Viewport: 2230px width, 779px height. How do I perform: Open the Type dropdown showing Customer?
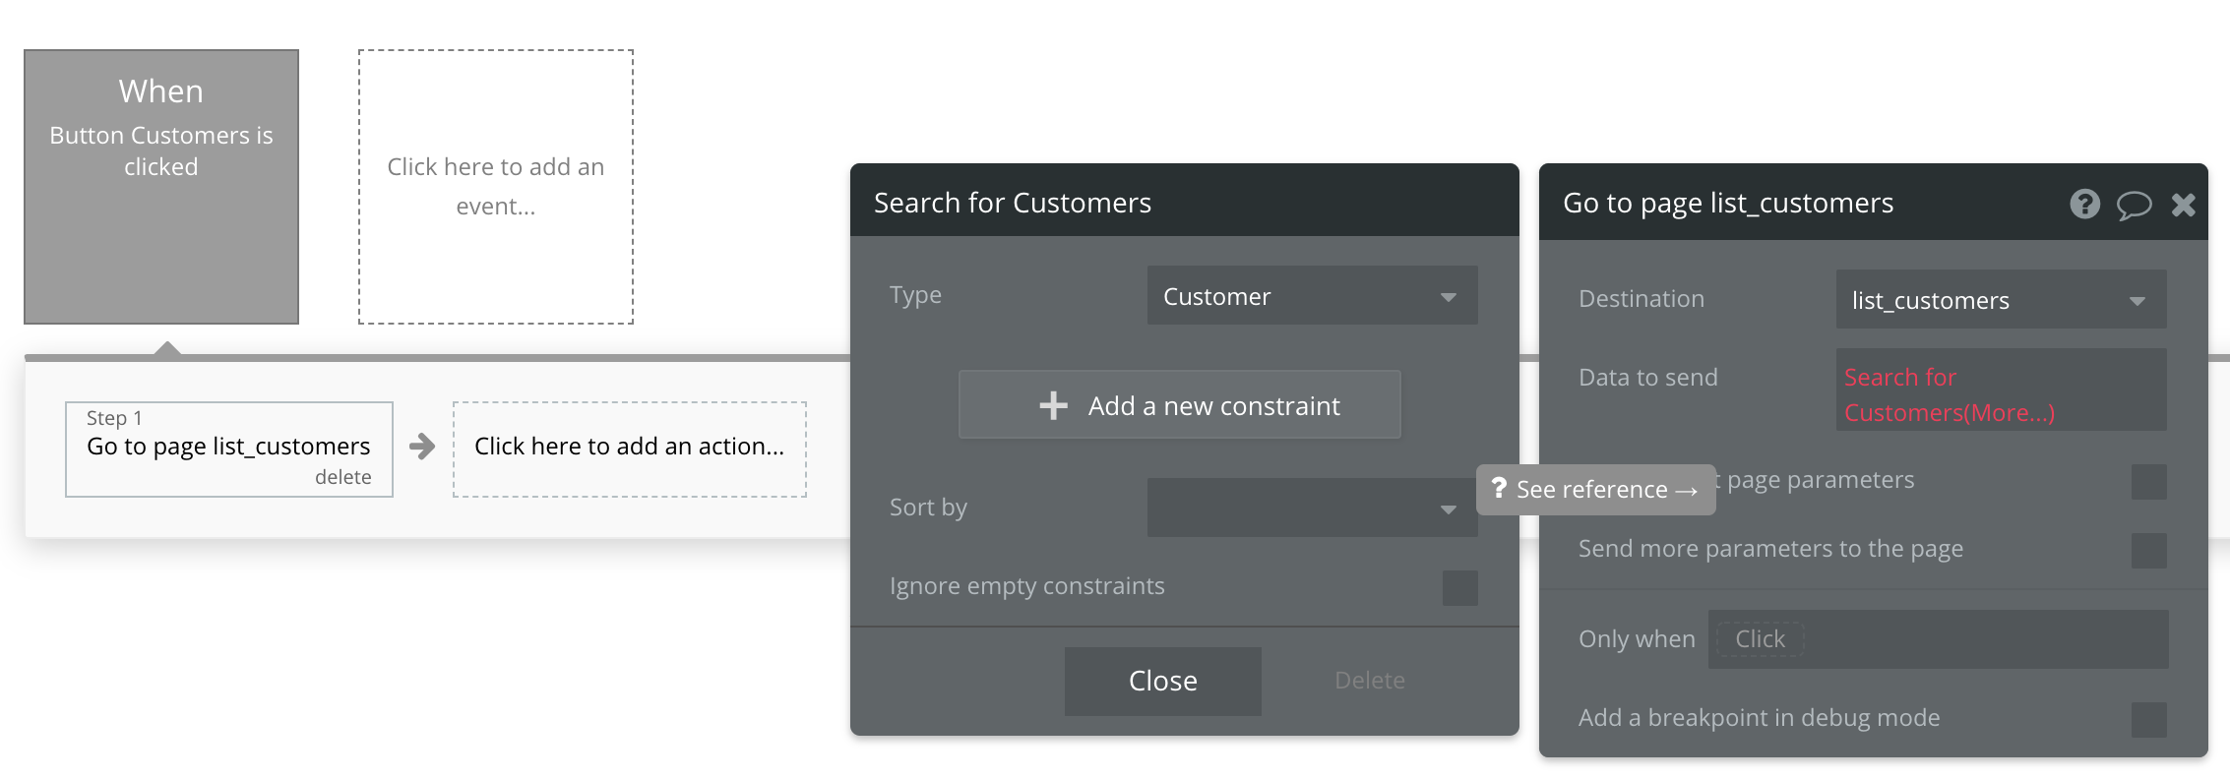[1312, 296]
